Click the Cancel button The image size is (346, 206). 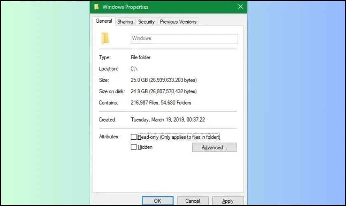(193, 201)
